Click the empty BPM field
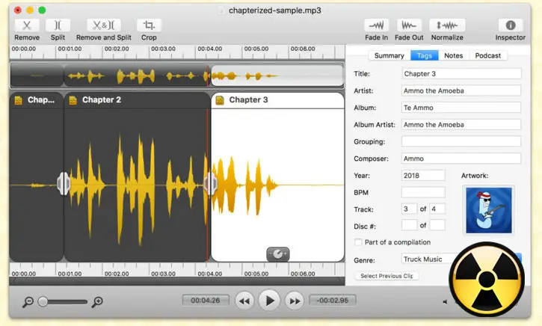 (x=423, y=192)
